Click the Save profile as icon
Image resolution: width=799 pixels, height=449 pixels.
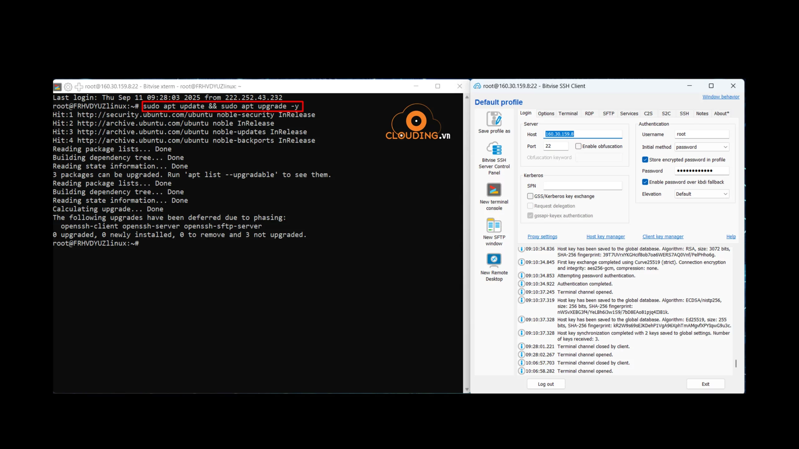(x=494, y=119)
